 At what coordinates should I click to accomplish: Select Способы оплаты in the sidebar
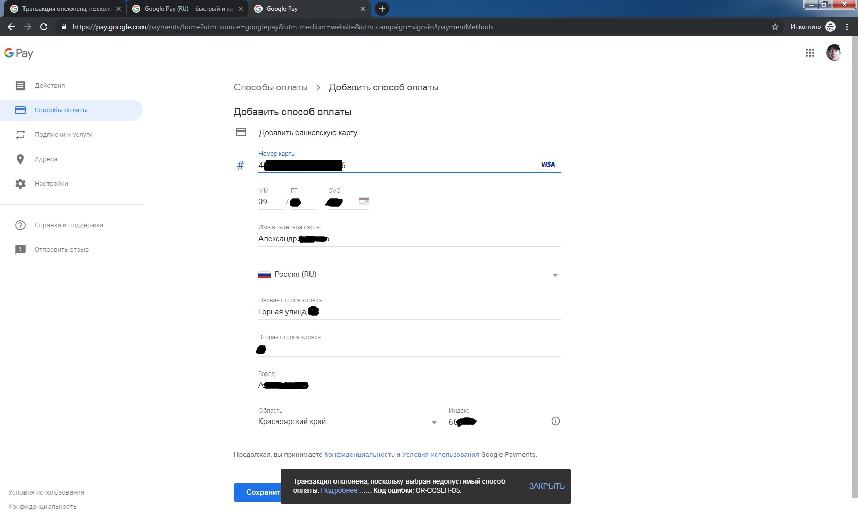tap(71, 110)
